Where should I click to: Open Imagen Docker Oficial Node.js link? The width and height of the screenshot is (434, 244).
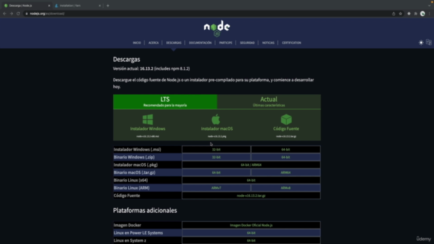[251, 225]
